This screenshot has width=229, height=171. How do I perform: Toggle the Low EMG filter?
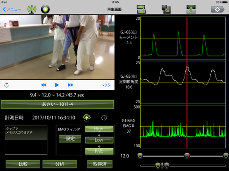pyautogui.click(x=99, y=140)
